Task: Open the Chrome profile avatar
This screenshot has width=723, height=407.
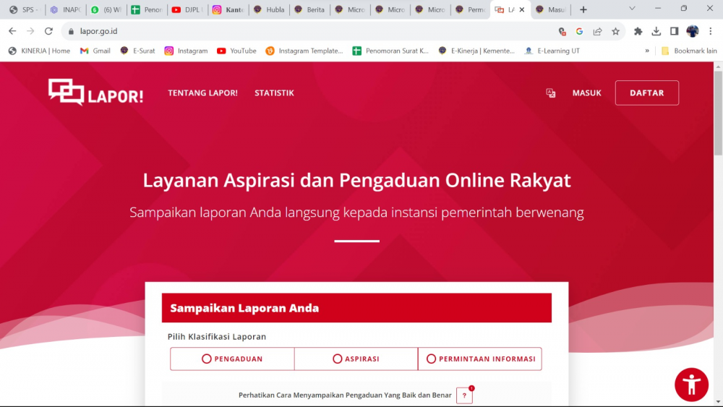Action: (x=693, y=31)
